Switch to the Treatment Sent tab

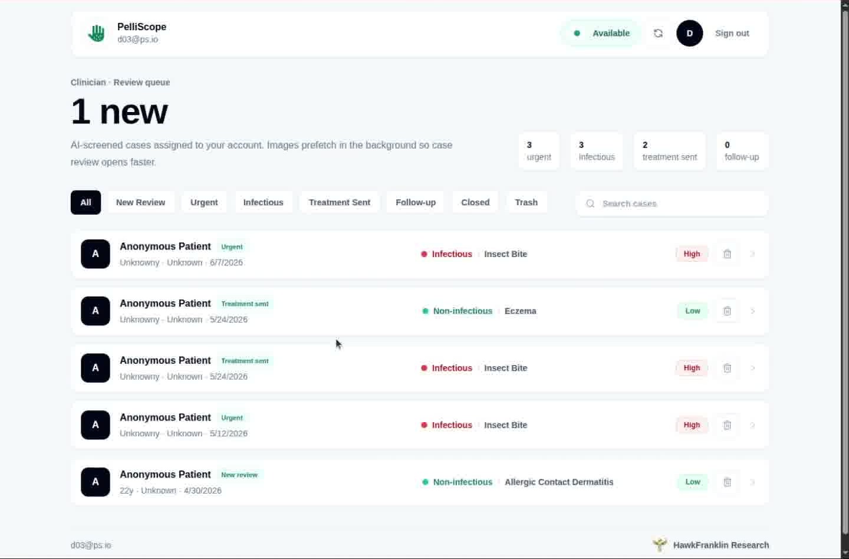coord(340,202)
